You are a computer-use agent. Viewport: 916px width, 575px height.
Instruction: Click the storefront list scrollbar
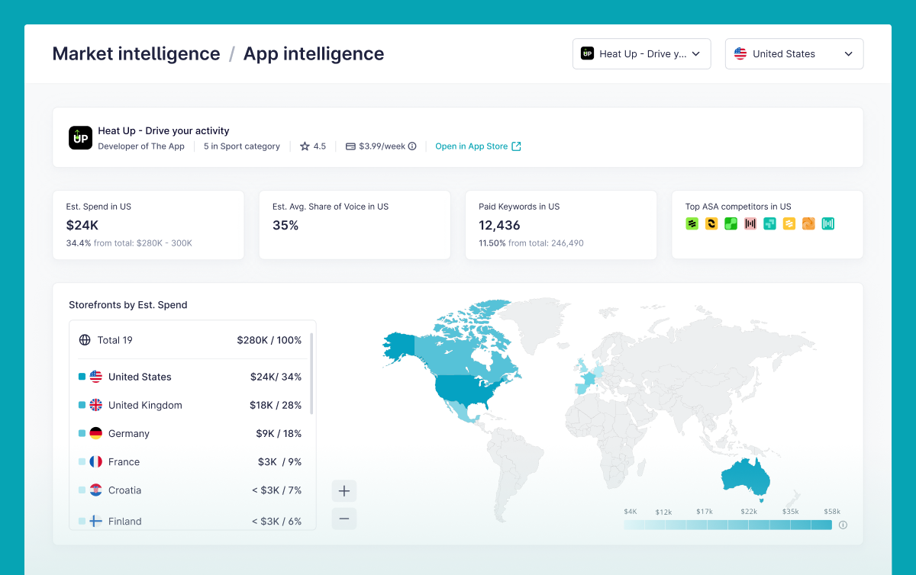click(x=312, y=373)
